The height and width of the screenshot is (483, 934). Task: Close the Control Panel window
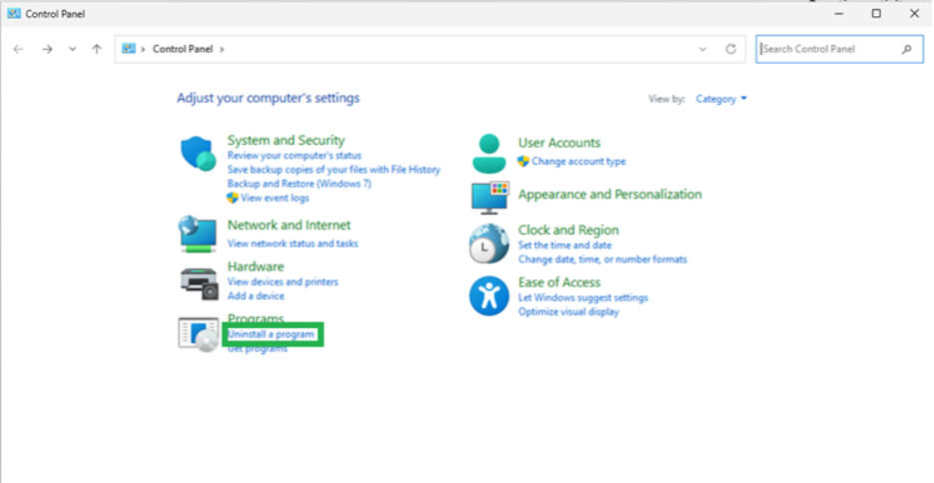point(914,14)
